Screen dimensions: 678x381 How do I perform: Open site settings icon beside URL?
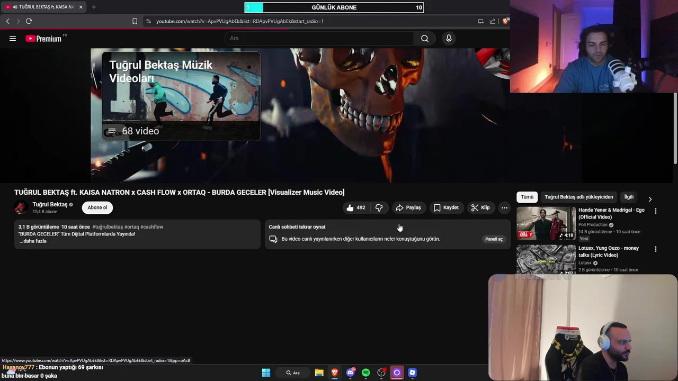(148, 21)
